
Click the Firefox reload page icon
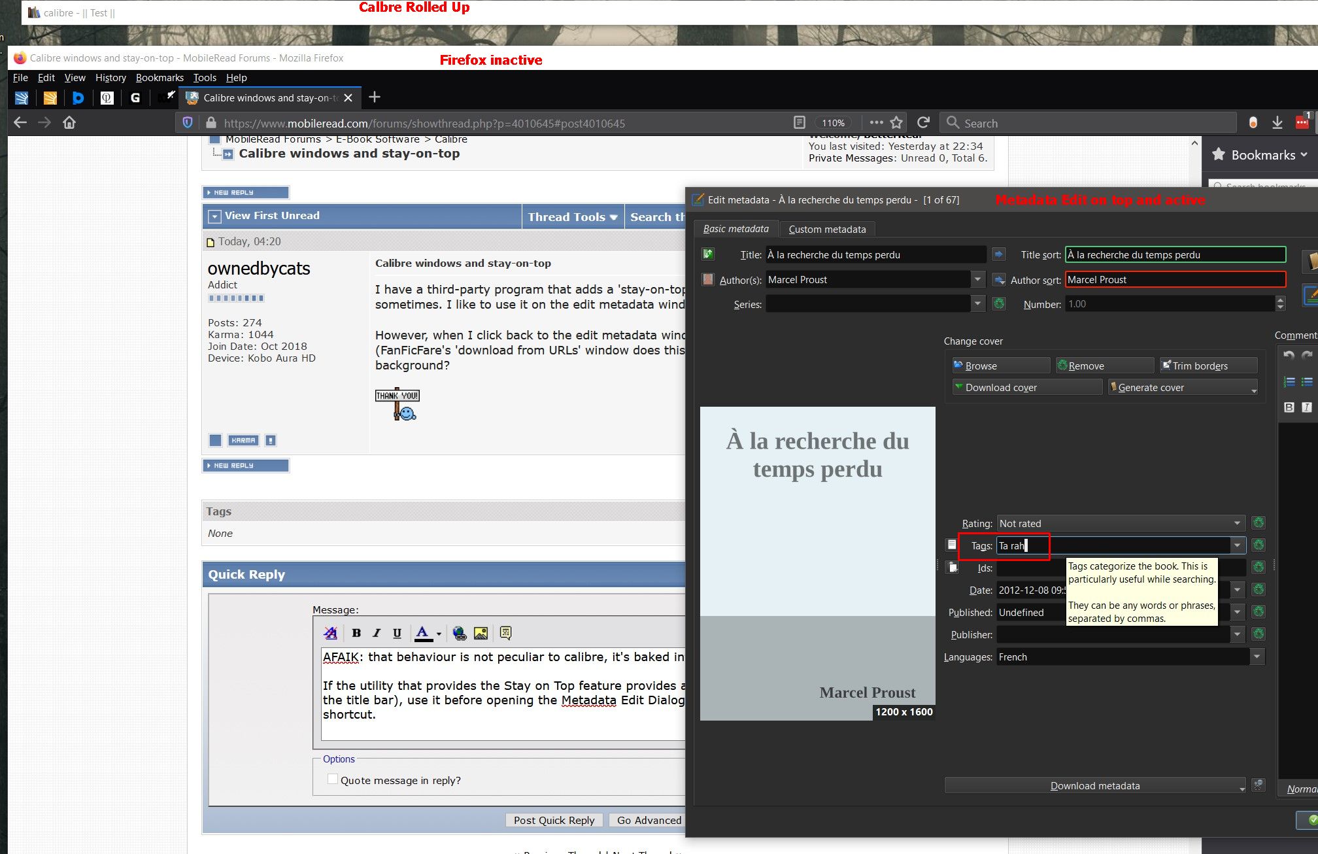coord(923,123)
